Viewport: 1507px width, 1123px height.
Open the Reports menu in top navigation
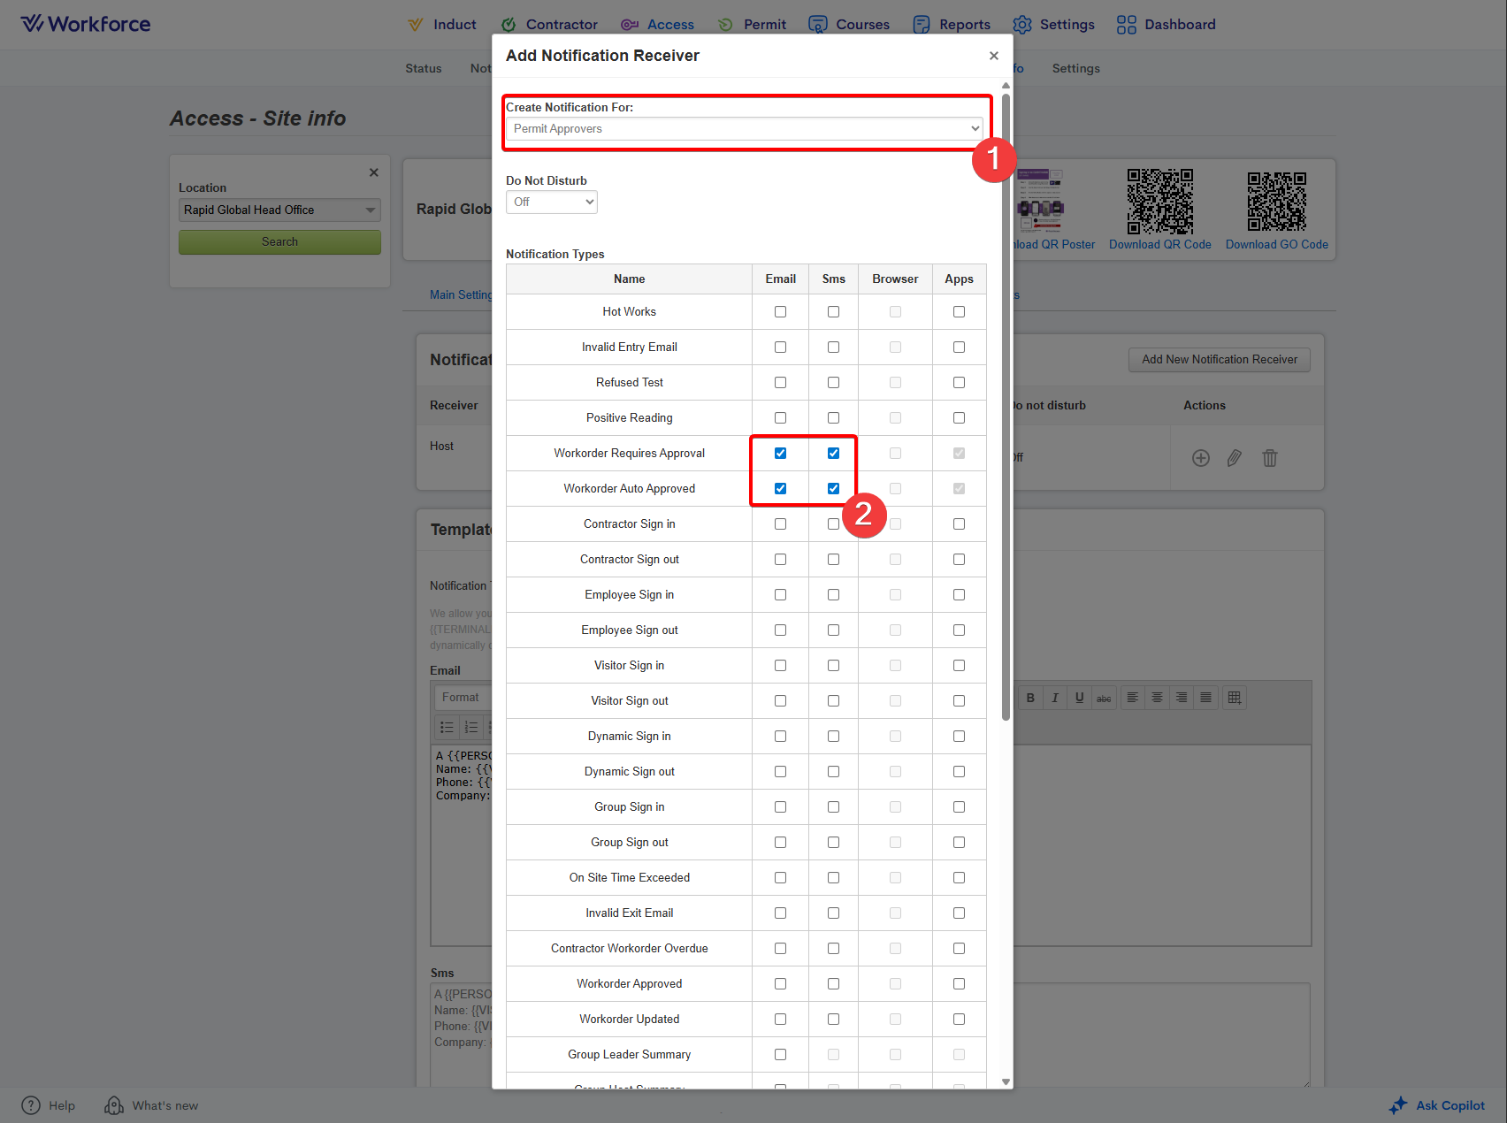tap(952, 25)
